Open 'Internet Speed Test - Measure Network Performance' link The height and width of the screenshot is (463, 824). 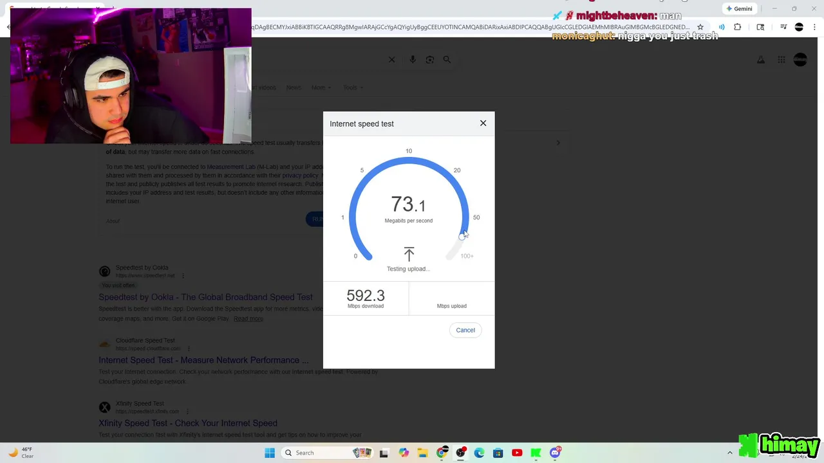203,360
